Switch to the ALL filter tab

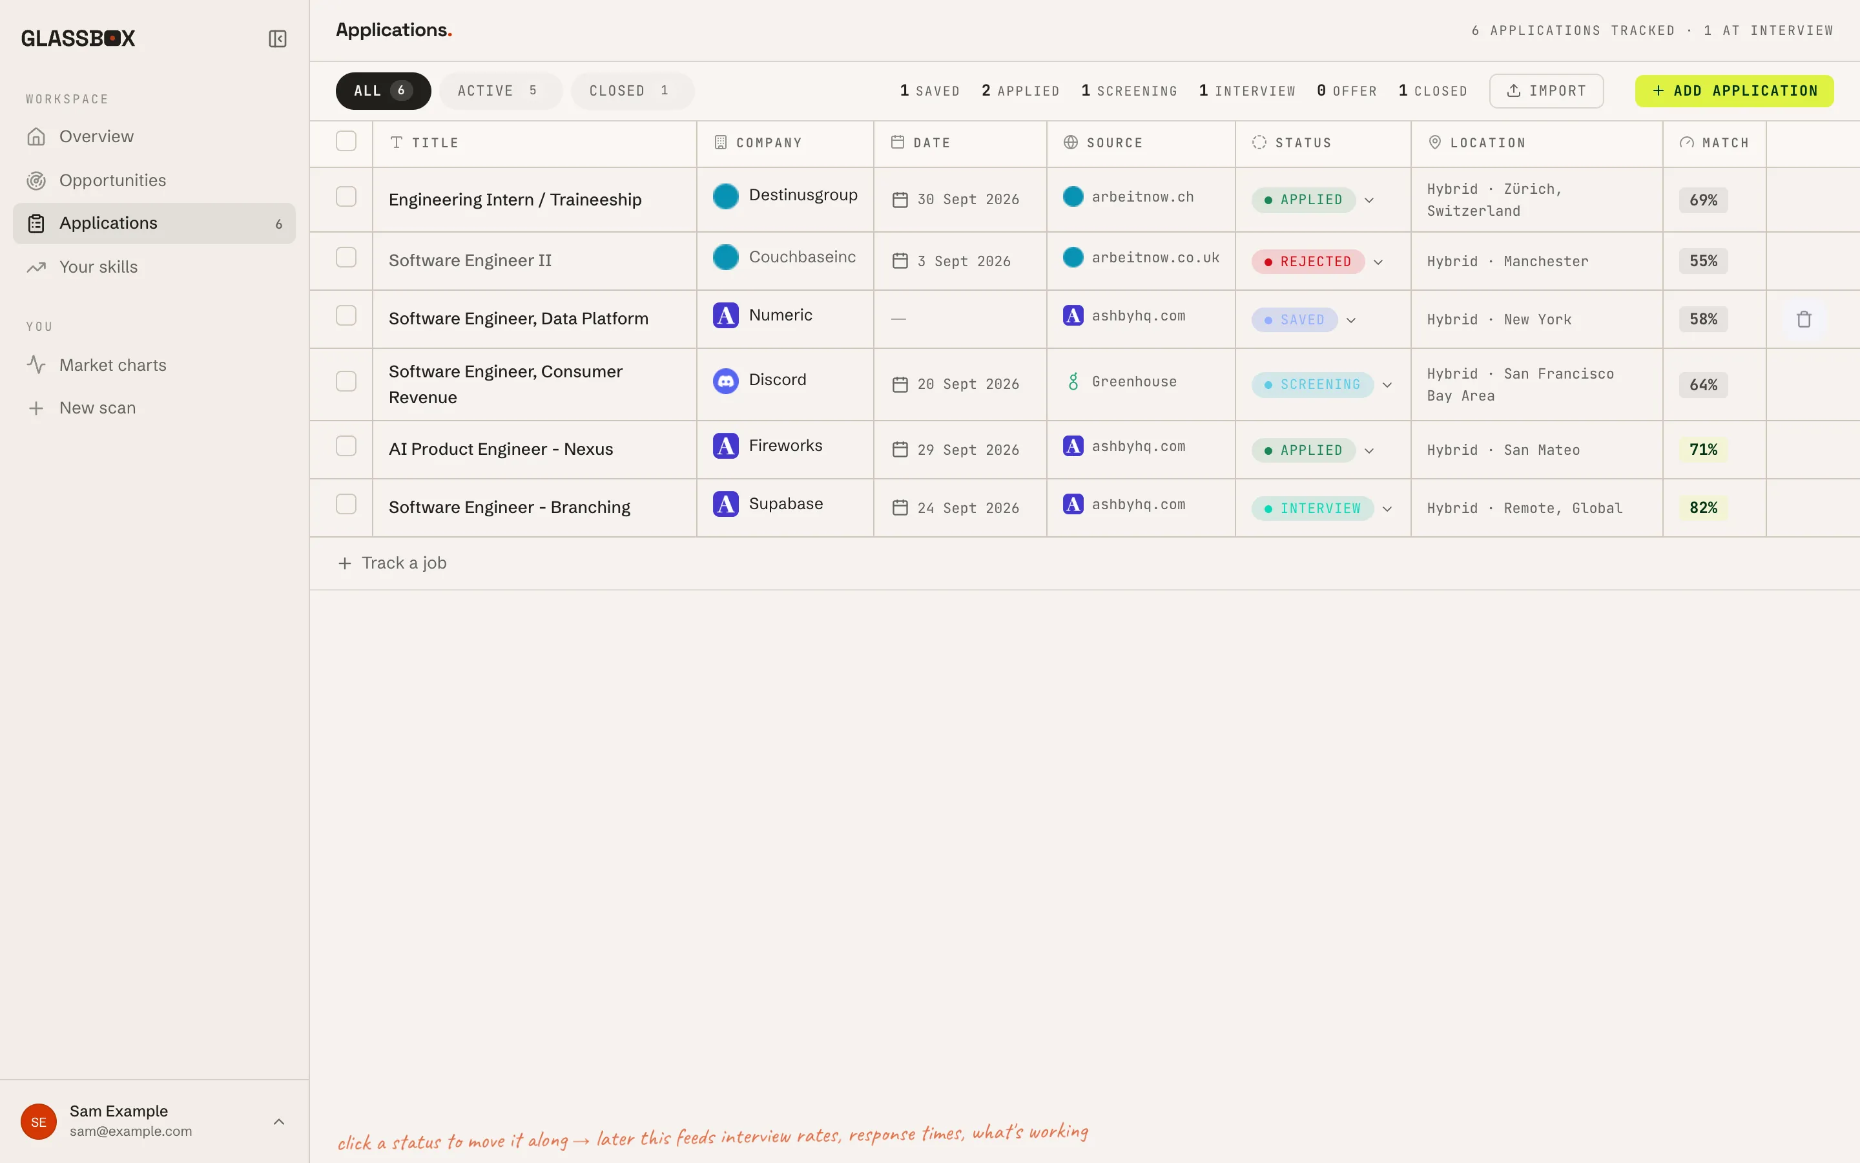(383, 90)
